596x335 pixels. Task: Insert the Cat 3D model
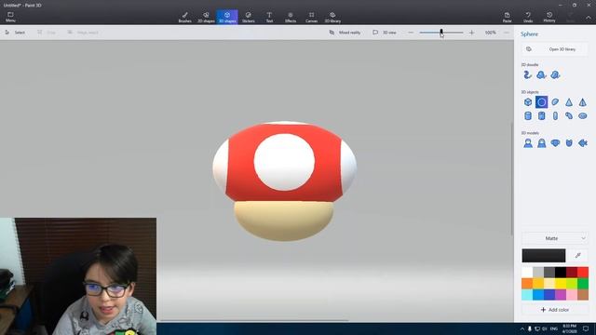click(569, 143)
